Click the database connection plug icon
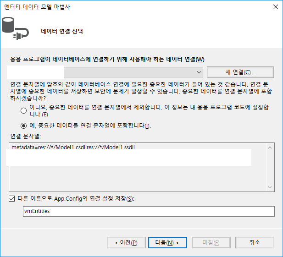Viewport: 283px width, 257px height. (x=15, y=28)
